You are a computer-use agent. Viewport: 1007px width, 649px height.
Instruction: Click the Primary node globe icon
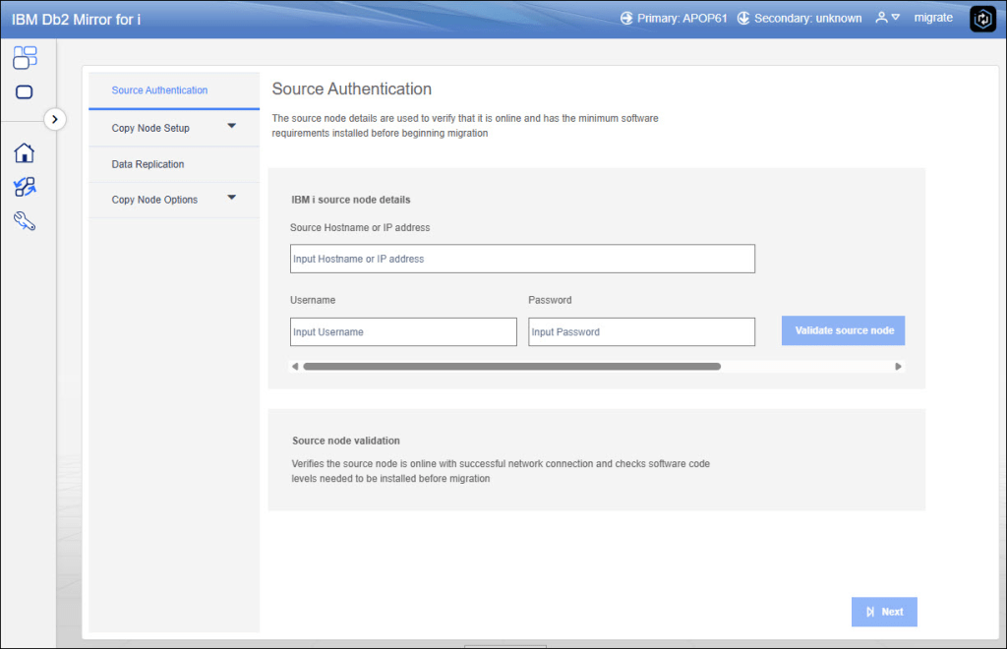[x=626, y=18]
